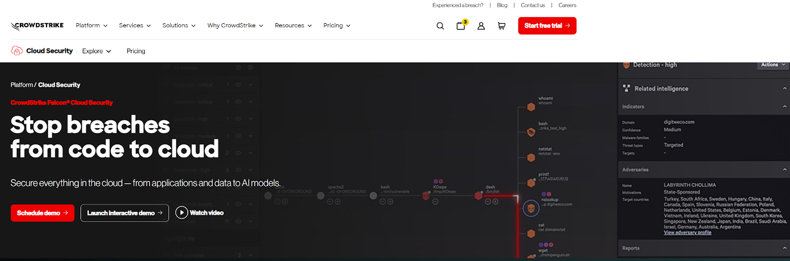The width and height of the screenshot is (790, 261).
Task: Select the netstat -ano process node
Action: [x=531, y=158]
